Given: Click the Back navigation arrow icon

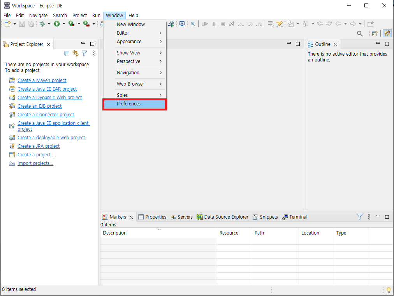Looking at the screenshot, I should (338, 24).
